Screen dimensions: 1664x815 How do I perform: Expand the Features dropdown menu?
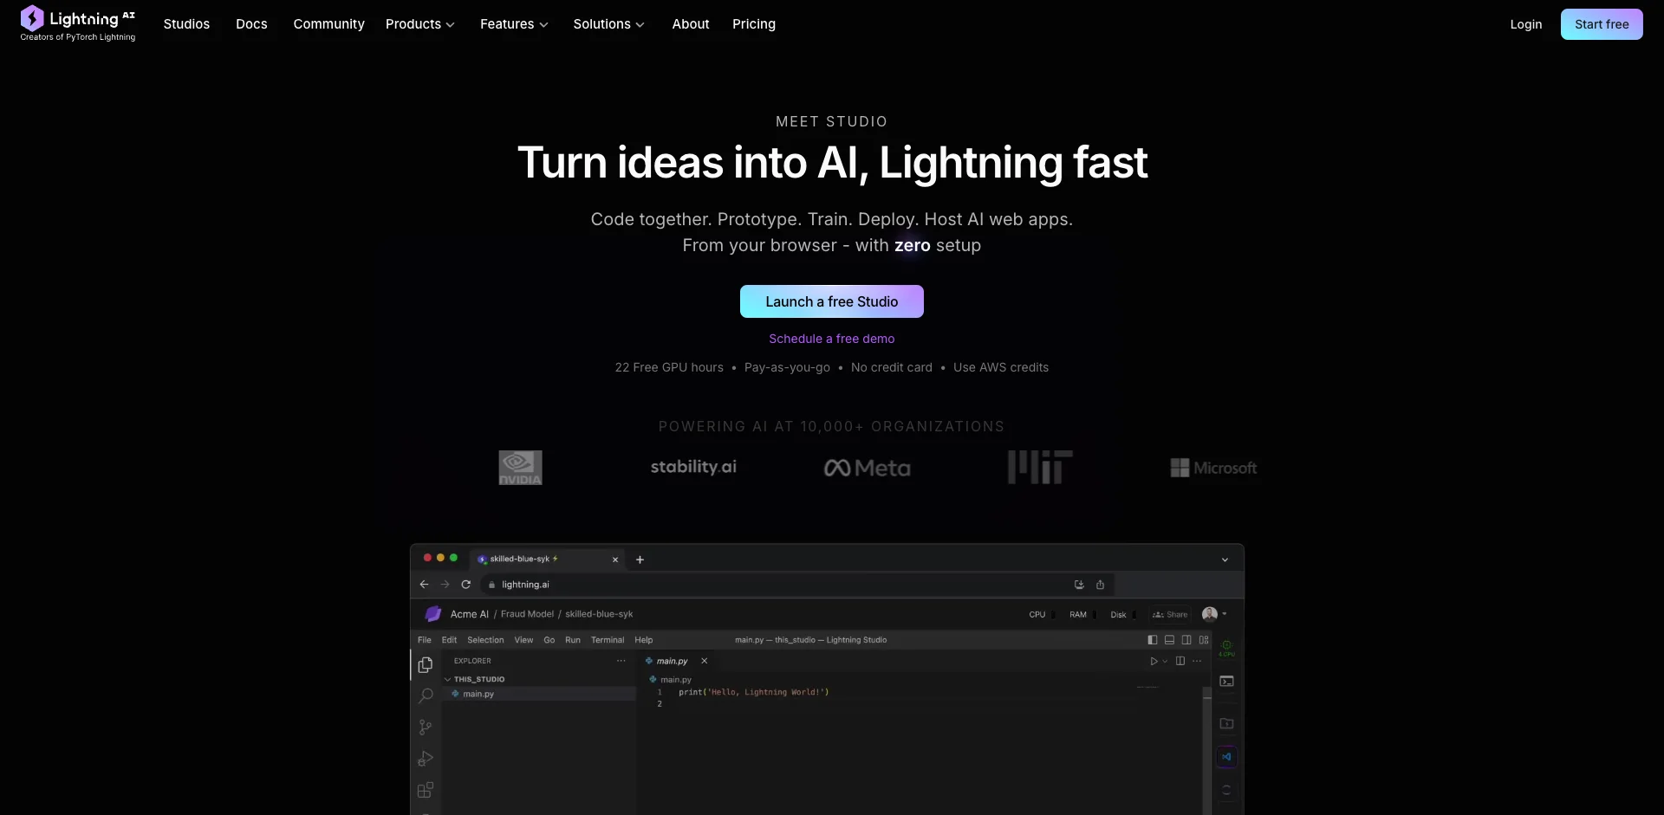click(514, 24)
